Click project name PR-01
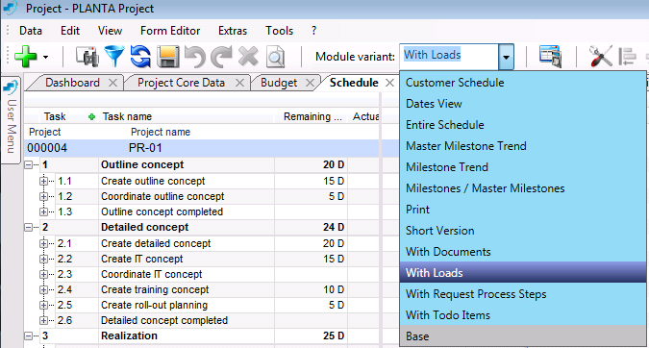 point(145,148)
